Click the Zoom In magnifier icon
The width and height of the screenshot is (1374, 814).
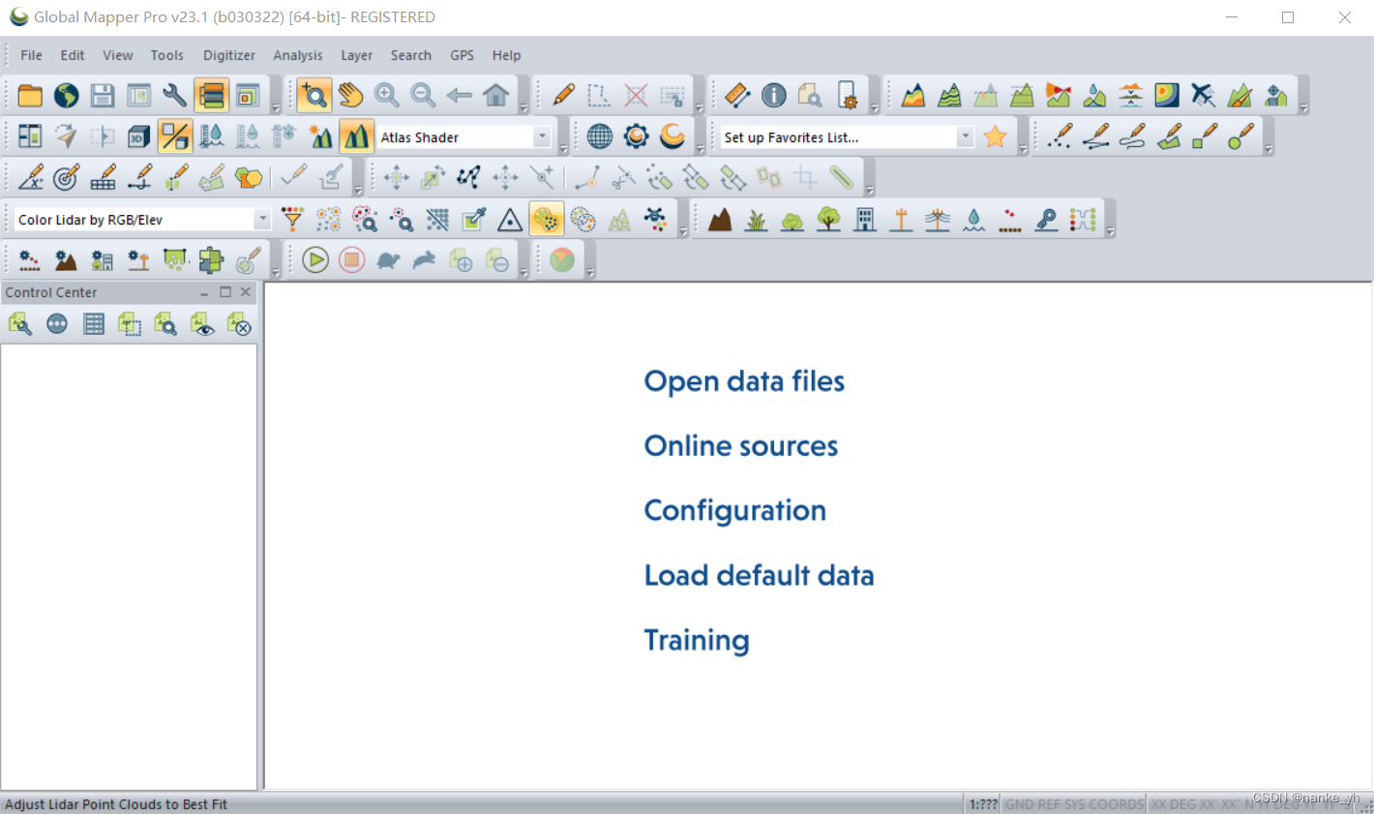pyautogui.click(x=387, y=95)
